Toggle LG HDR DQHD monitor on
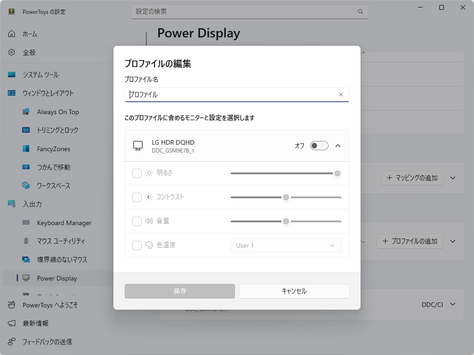This screenshot has height=355, width=474. tap(319, 146)
